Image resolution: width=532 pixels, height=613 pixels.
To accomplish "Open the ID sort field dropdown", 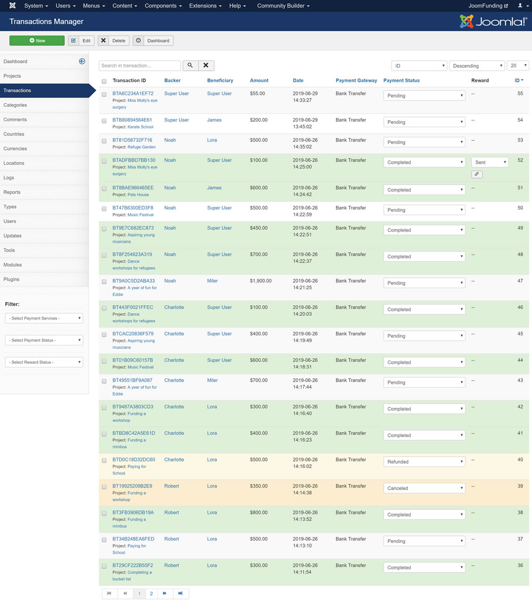I will [x=419, y=66].
